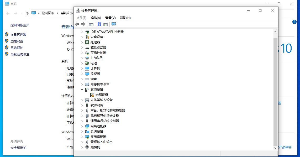Open the 操作(A) menu
300x157 pixels.
point(96,18)
